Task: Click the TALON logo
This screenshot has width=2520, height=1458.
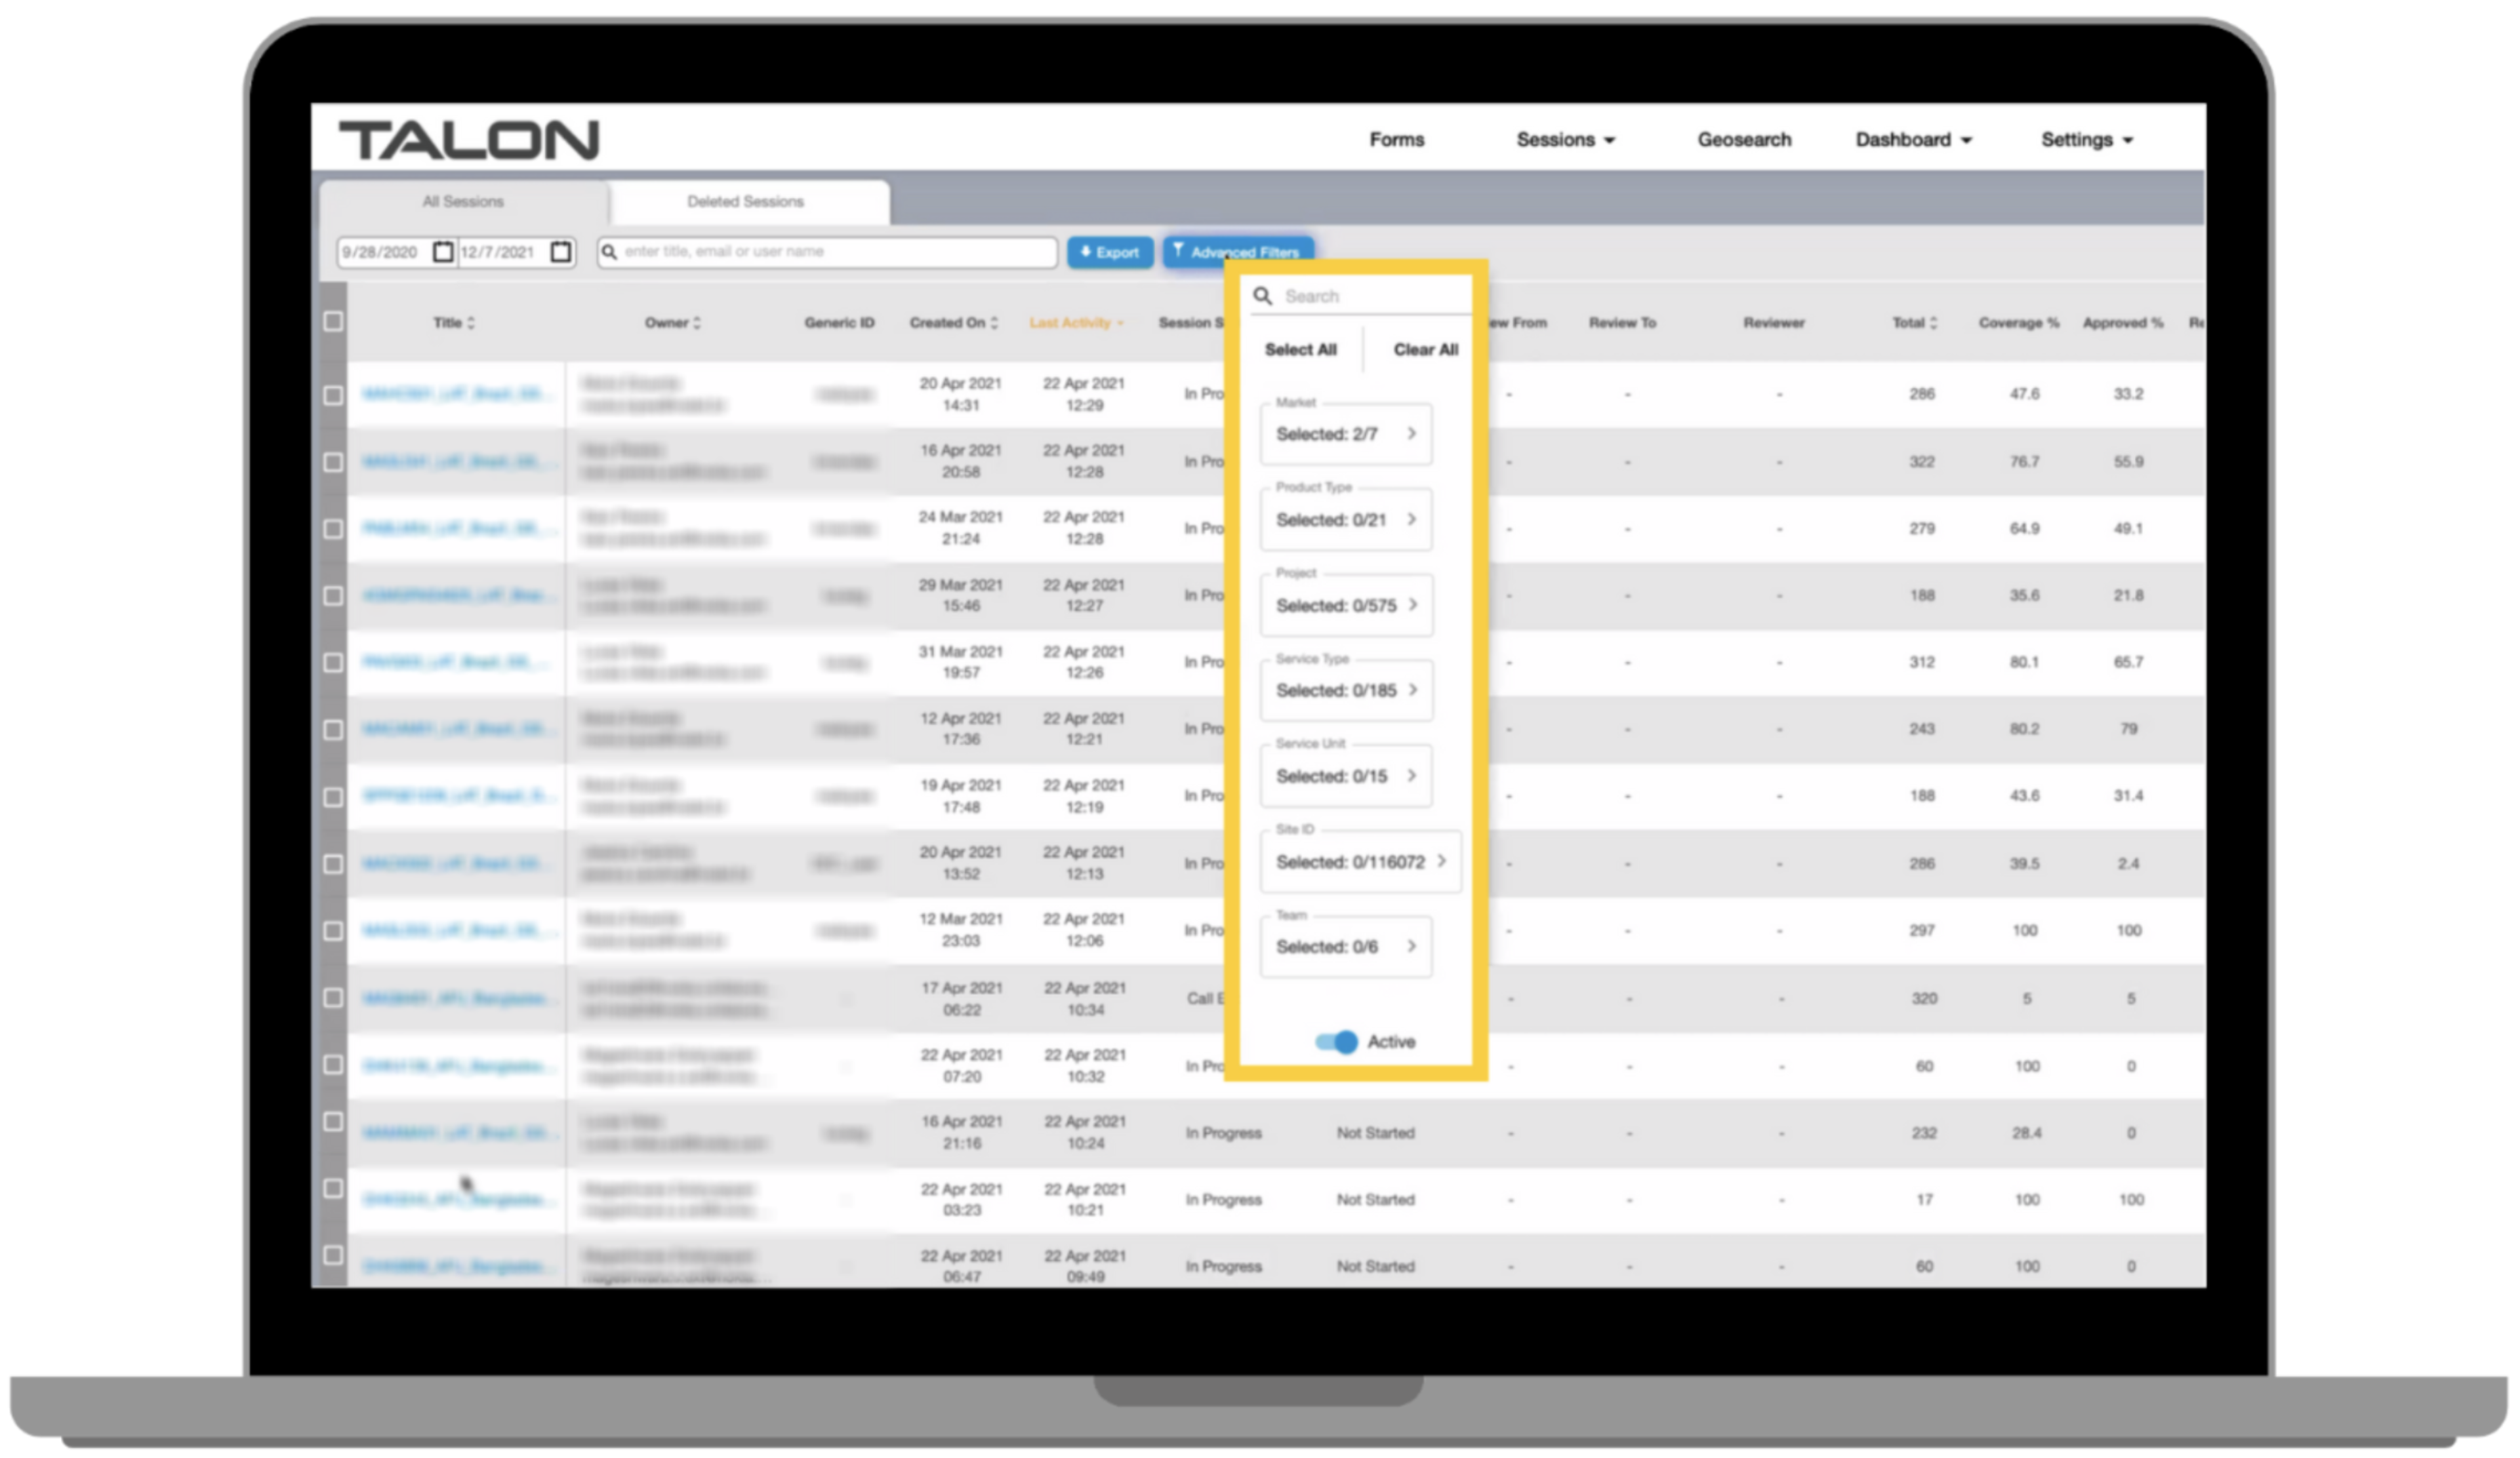Action: 469,140
